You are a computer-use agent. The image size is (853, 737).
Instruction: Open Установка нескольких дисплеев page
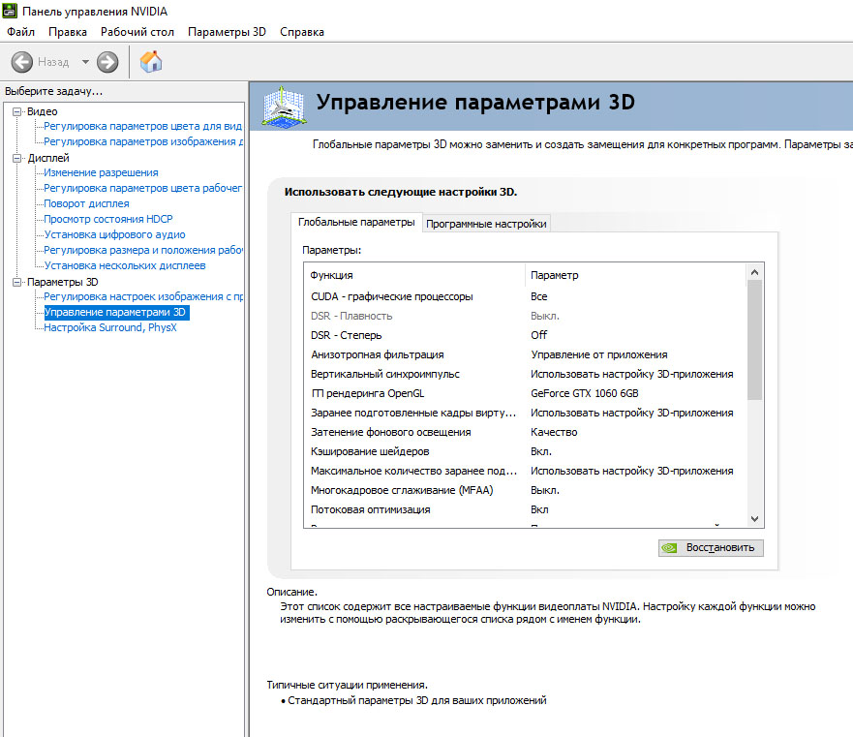coord(125,265)
